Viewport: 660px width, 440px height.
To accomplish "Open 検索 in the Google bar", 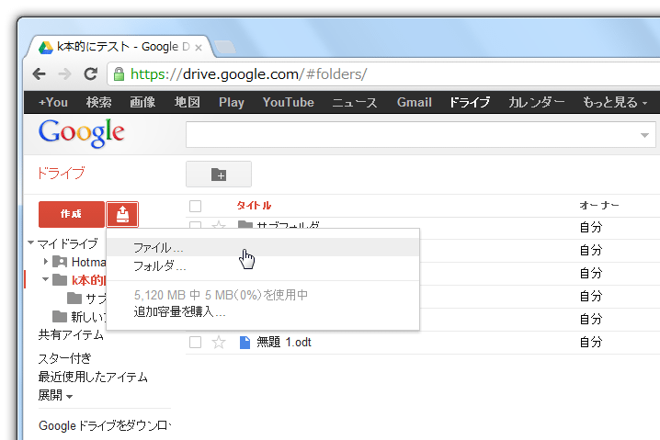I will click(99, 102).
